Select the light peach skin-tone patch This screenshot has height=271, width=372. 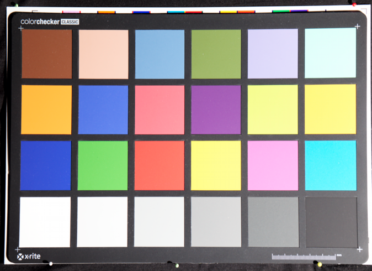click(x=103, y=54)
